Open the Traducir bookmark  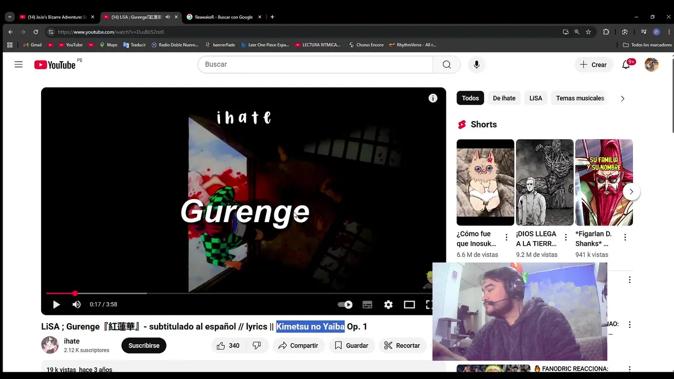(x=134, y=45)
